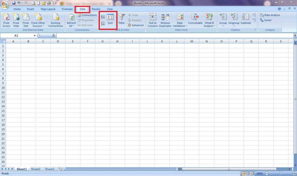Open Data Analysis tools
This screenshot has width=297, height=176.
click(270, 15)
